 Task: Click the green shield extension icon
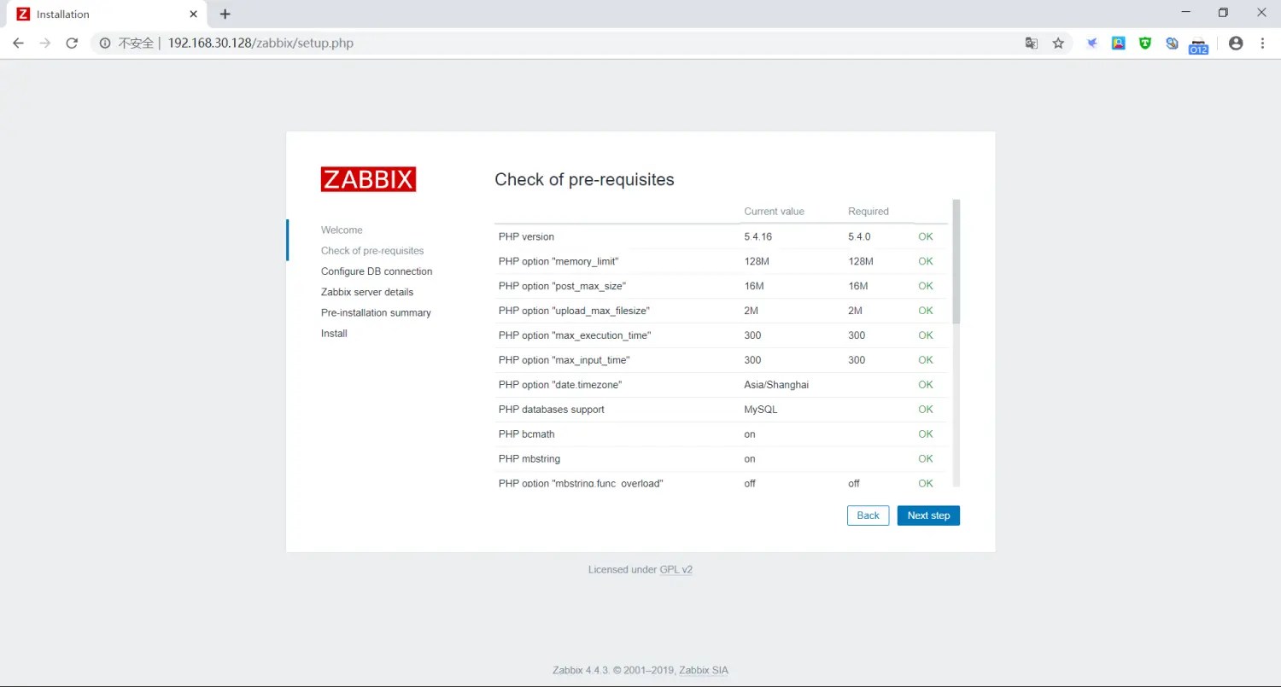click(x=1145, y=43)
